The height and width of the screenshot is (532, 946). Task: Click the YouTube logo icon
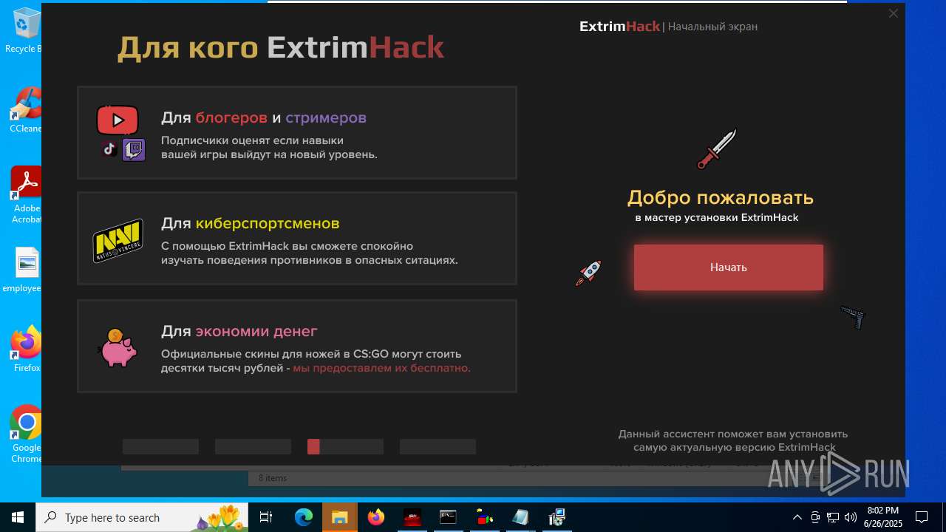[x=118, y=120]
